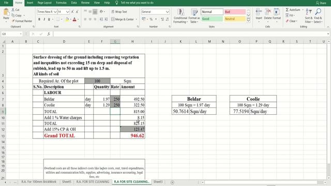Click the Decrease Decimal icon
This screenshot has width=331, height=186.
pyautogui.click(x=168, y=19)
